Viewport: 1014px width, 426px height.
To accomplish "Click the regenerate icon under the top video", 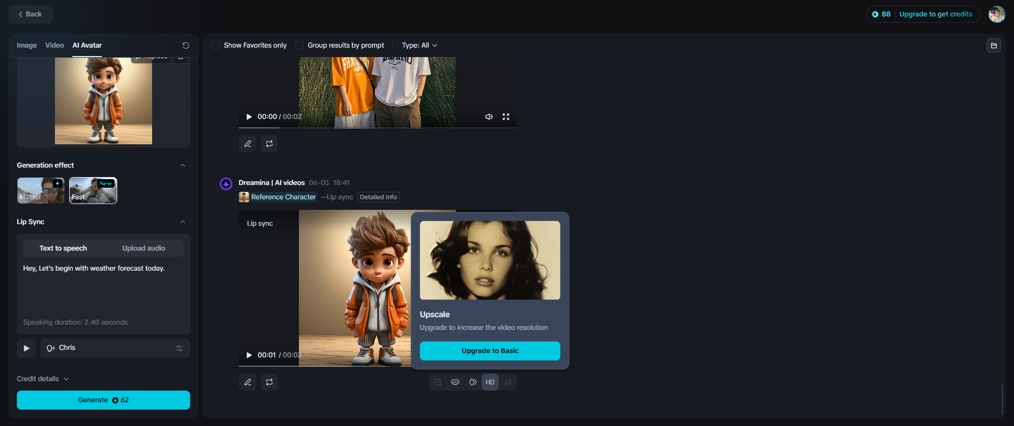I will tap(269, 144).
